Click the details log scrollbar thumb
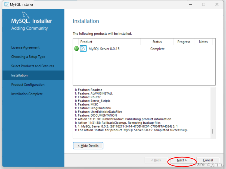 (213, 131)
